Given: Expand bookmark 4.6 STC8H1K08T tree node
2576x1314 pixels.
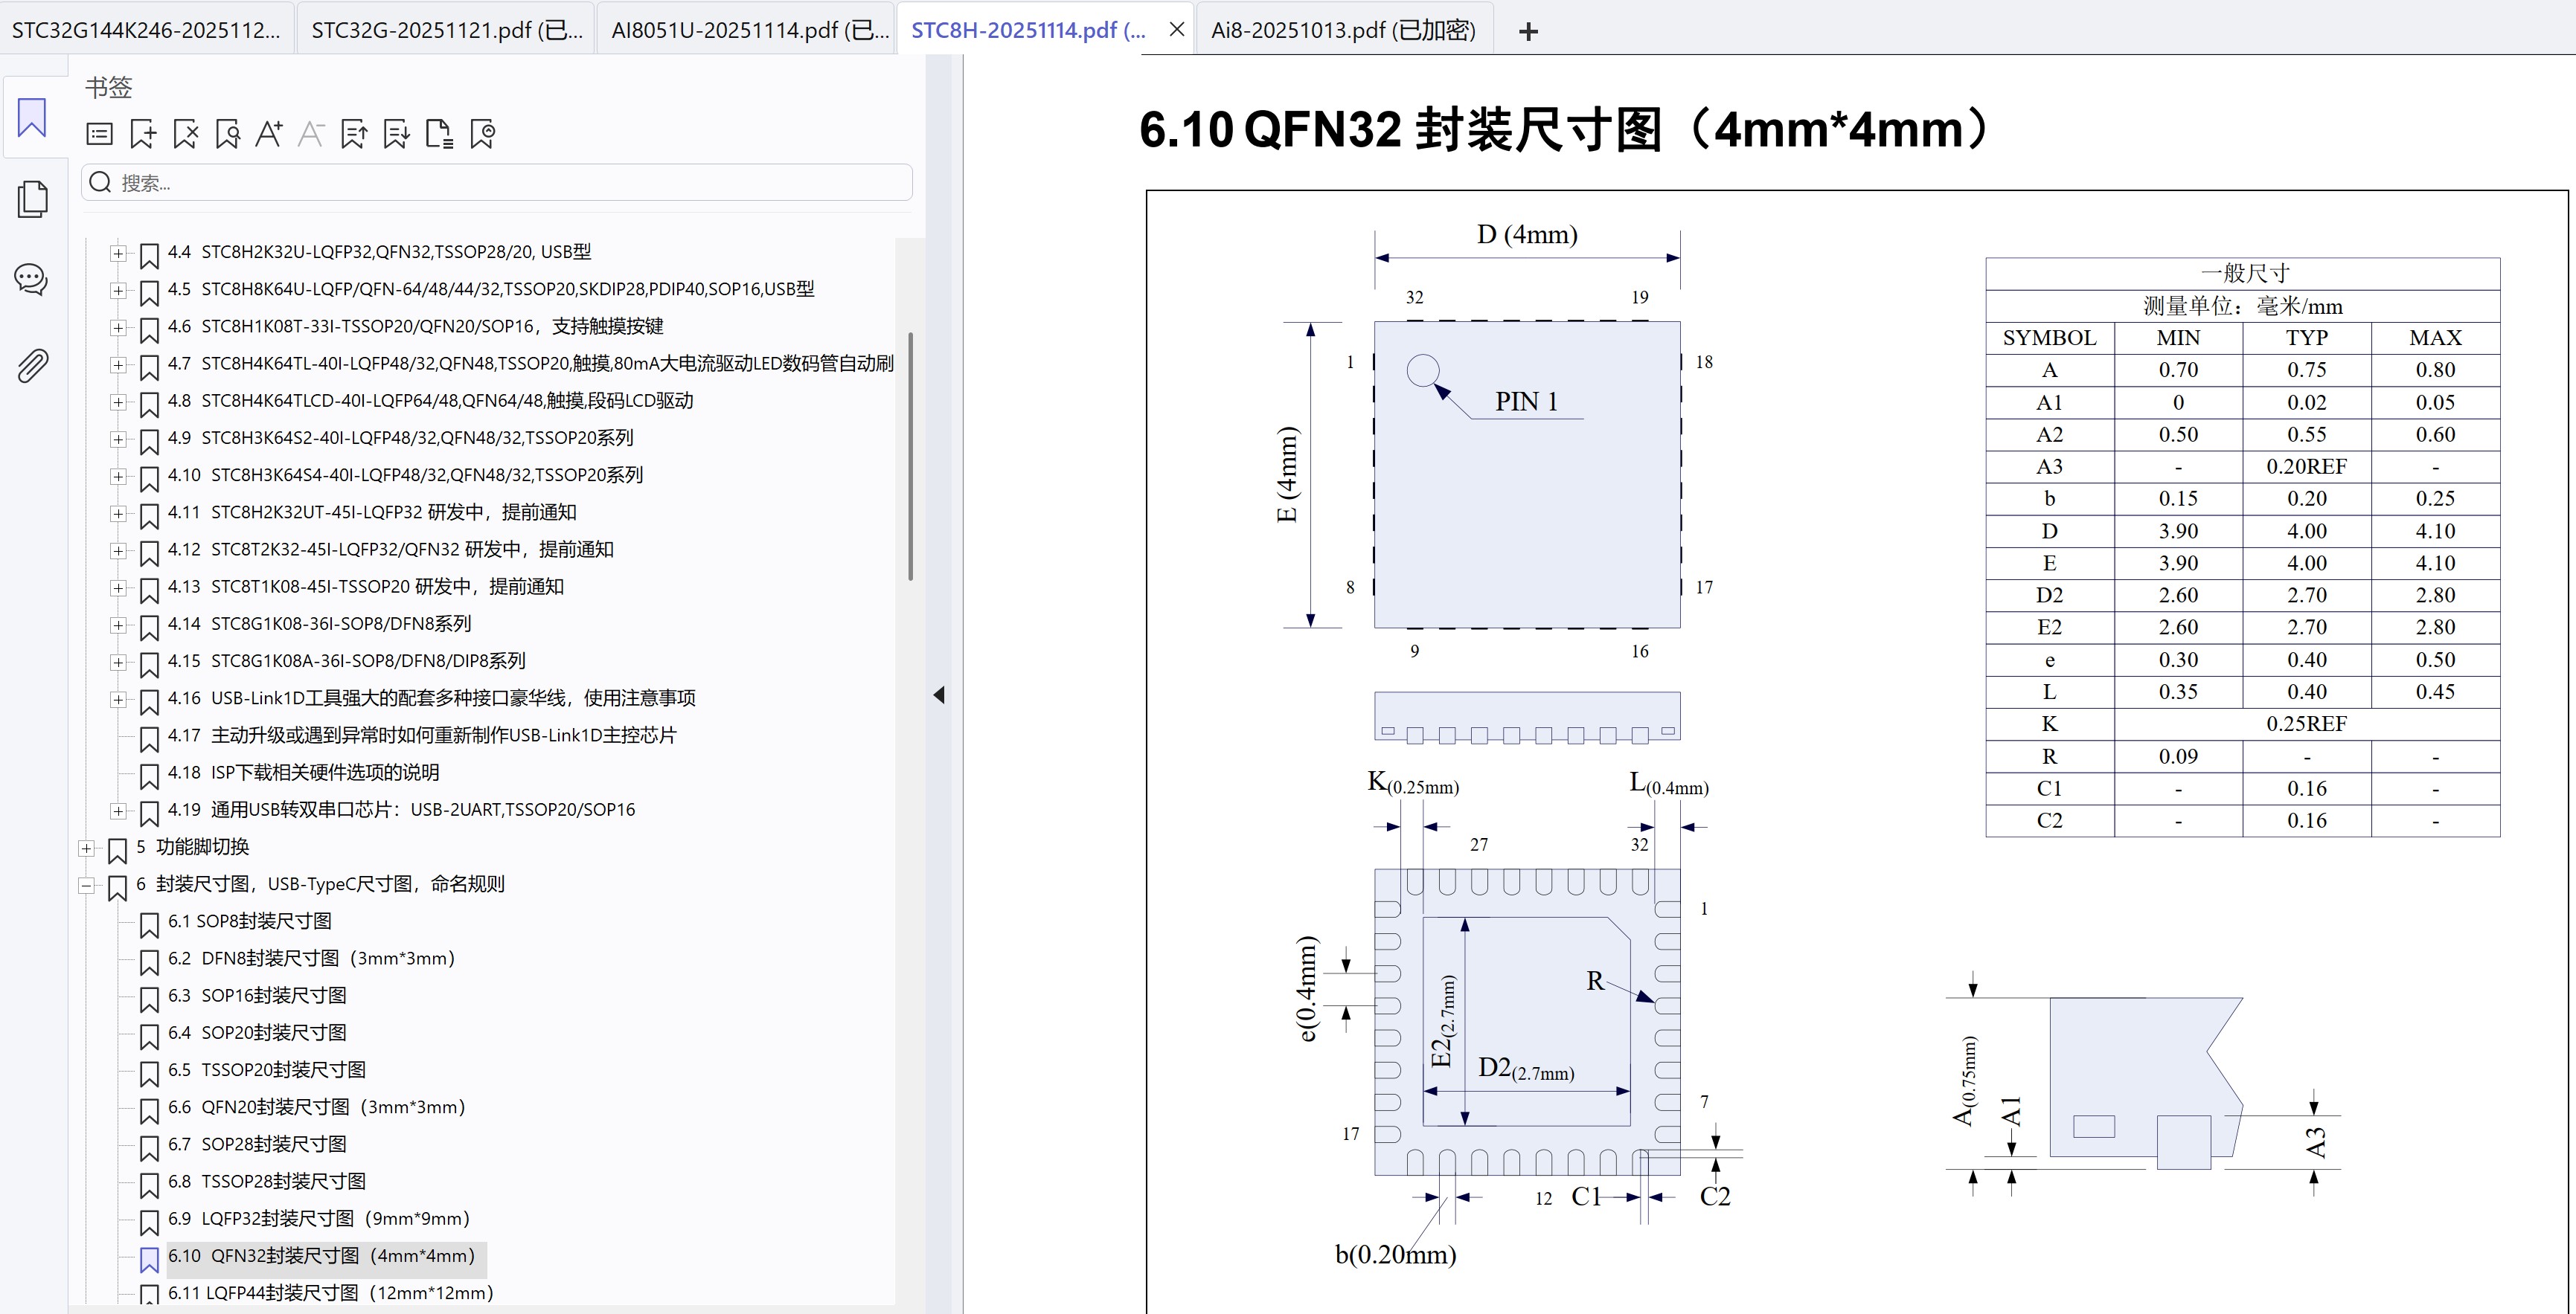Looking at the screenshot, I should click(120, 326).
